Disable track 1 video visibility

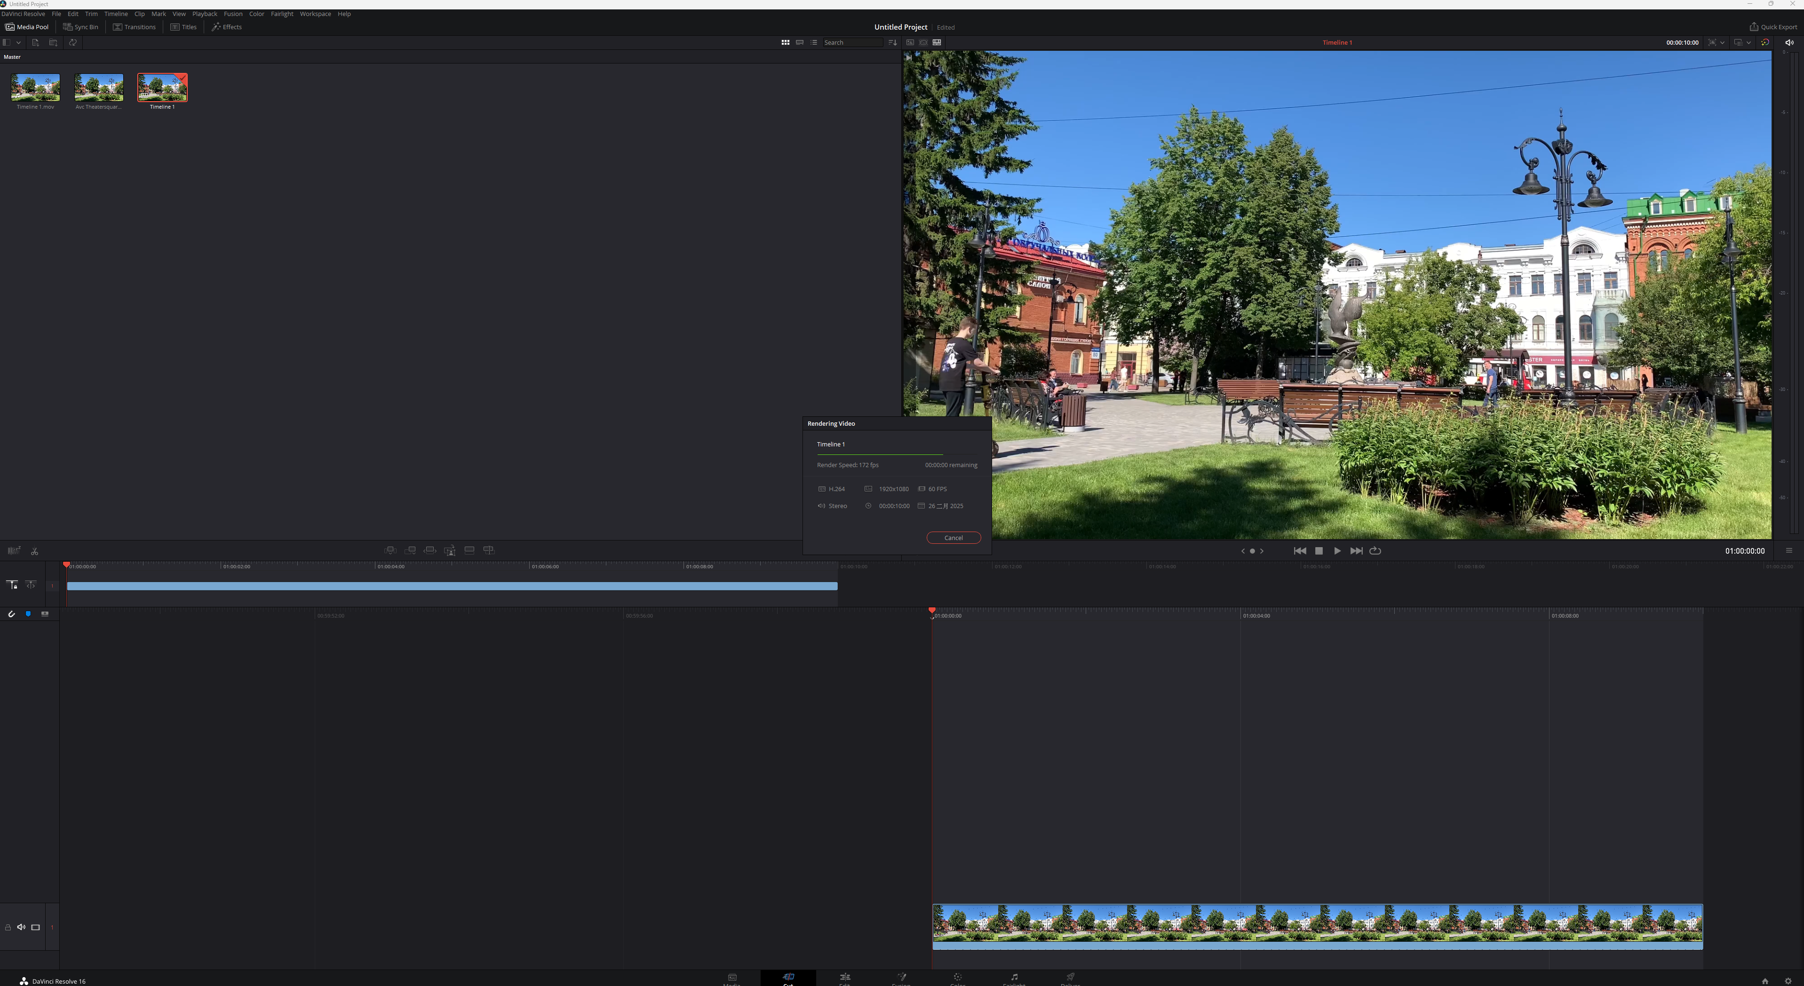point(36,927)
